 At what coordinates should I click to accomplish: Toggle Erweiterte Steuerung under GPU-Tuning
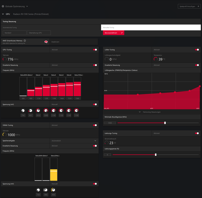[95, 65]
